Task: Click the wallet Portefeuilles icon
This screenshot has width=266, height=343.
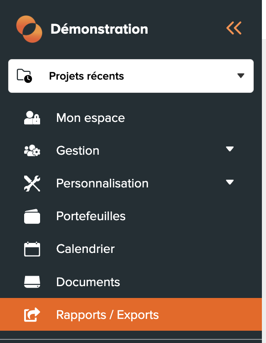Action: [x=32, y=217]
